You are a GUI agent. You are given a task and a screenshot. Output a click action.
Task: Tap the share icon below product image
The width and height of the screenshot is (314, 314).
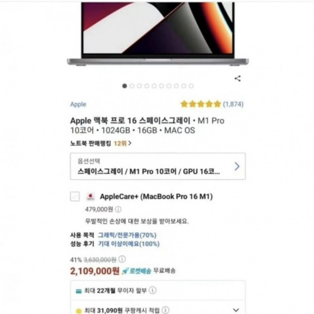click(x=238, y=79)
